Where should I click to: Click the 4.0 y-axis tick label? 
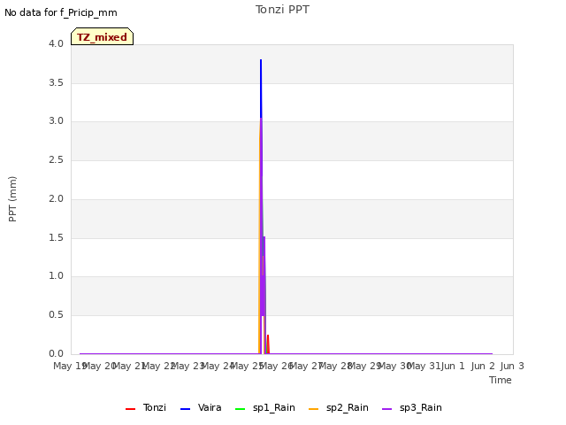click(x=56, y=43)
